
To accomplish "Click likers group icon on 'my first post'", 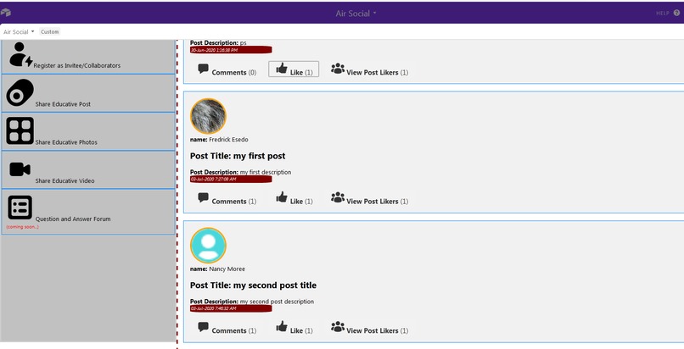I will pos(338,197).
